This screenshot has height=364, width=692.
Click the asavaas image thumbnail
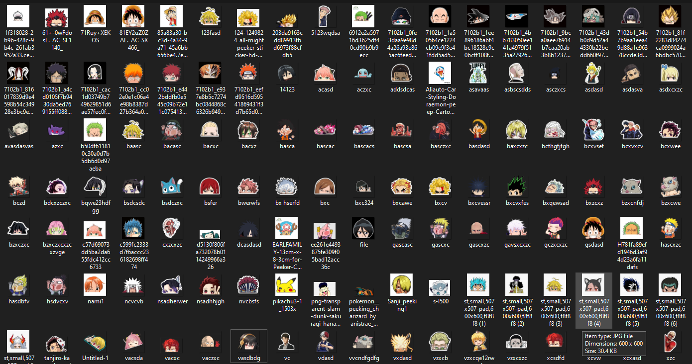[478, 73]
